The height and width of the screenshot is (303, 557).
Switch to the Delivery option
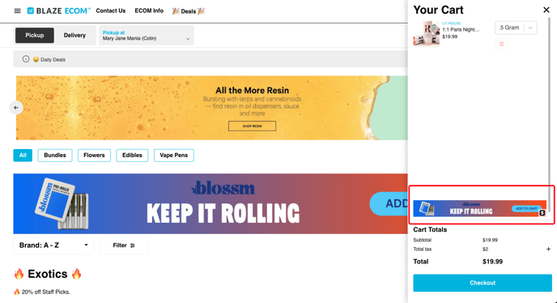(74, 35)
